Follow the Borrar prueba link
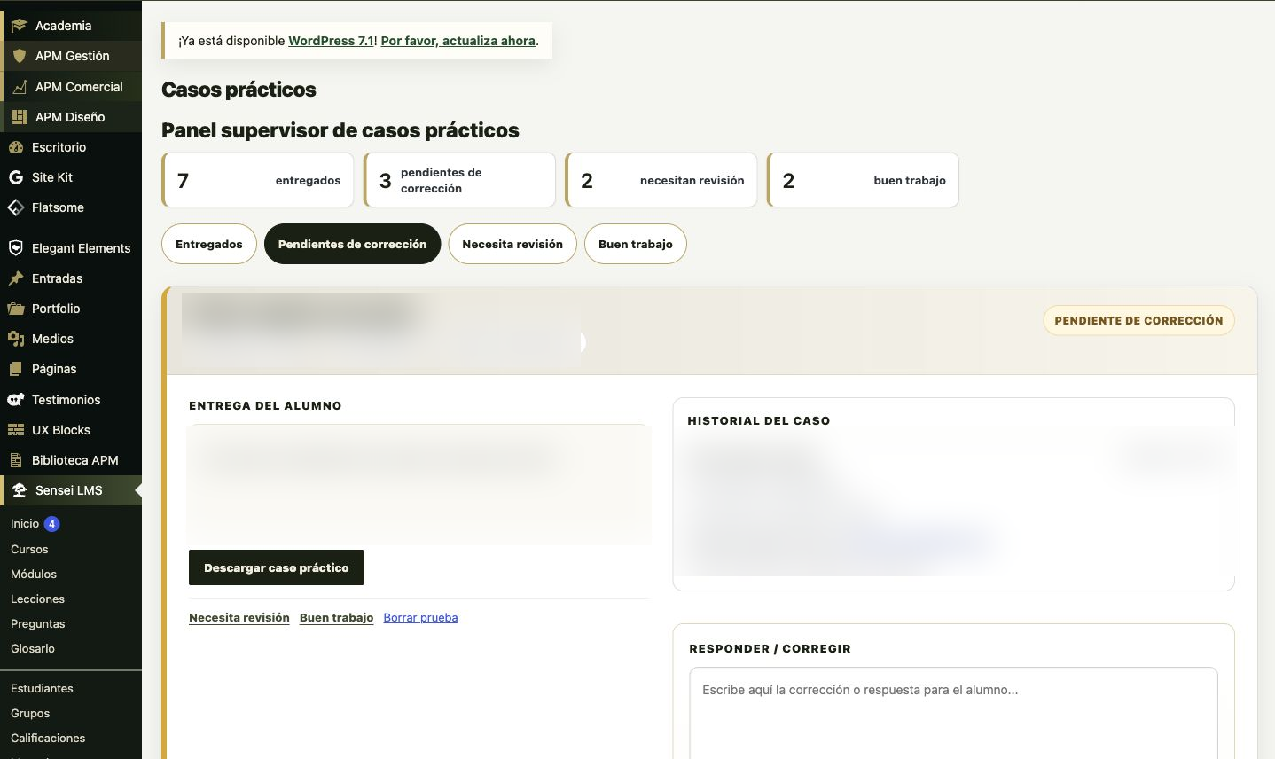Screen dimensions: 1275x759 click(420, 617)
